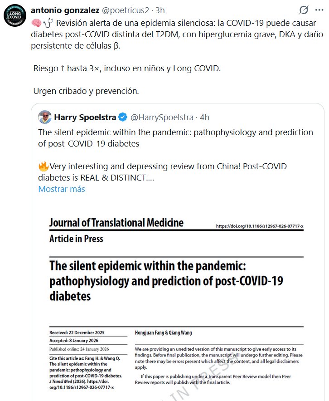Click the Spanish post text about diabetes post-COVID

pos(172,34)
